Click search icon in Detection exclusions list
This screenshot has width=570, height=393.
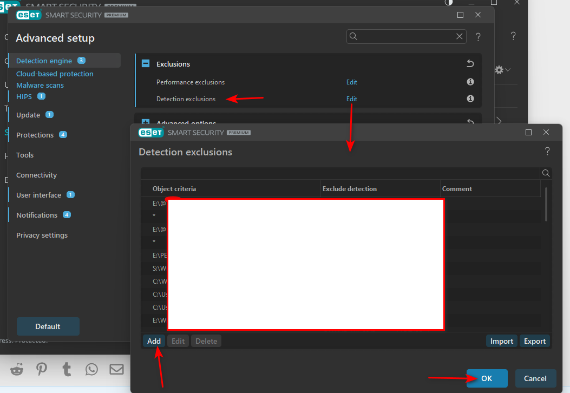(x=546, y=173)
